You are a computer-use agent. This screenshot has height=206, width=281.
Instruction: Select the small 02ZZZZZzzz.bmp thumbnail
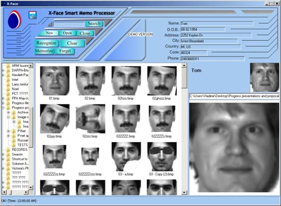(x=90, y=156)
